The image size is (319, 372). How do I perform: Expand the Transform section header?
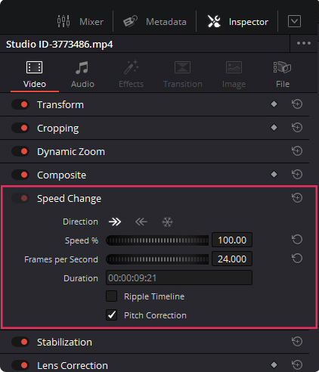60,104
